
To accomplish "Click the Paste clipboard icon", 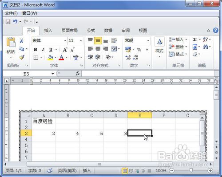I will click(11, 43).
